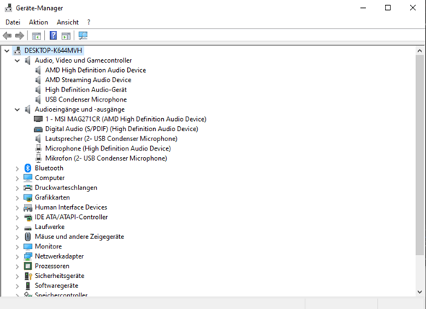This screenshot has width=426, height=309.
Task: Click the scrollbar down arrow
Action: tap(420, 292)
